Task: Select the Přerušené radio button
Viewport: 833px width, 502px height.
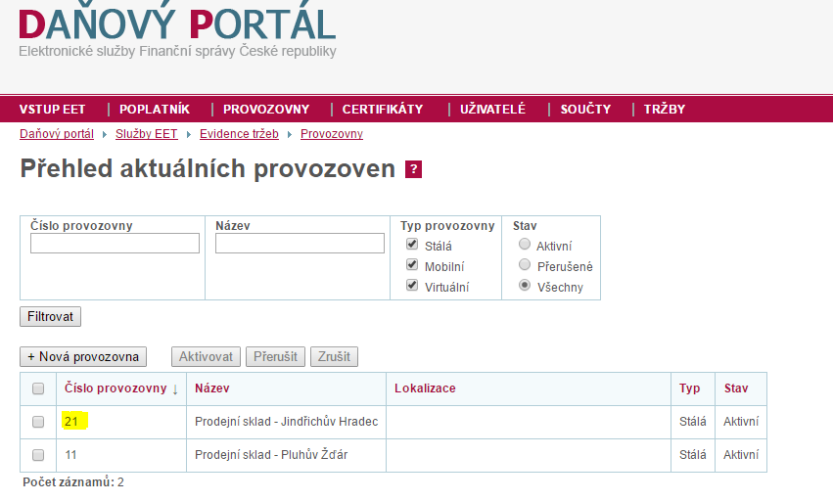Action: click(525, 264)
